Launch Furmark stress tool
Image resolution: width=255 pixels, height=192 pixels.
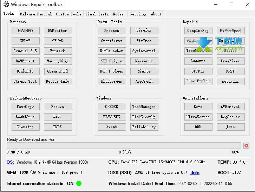click(58, 51)
